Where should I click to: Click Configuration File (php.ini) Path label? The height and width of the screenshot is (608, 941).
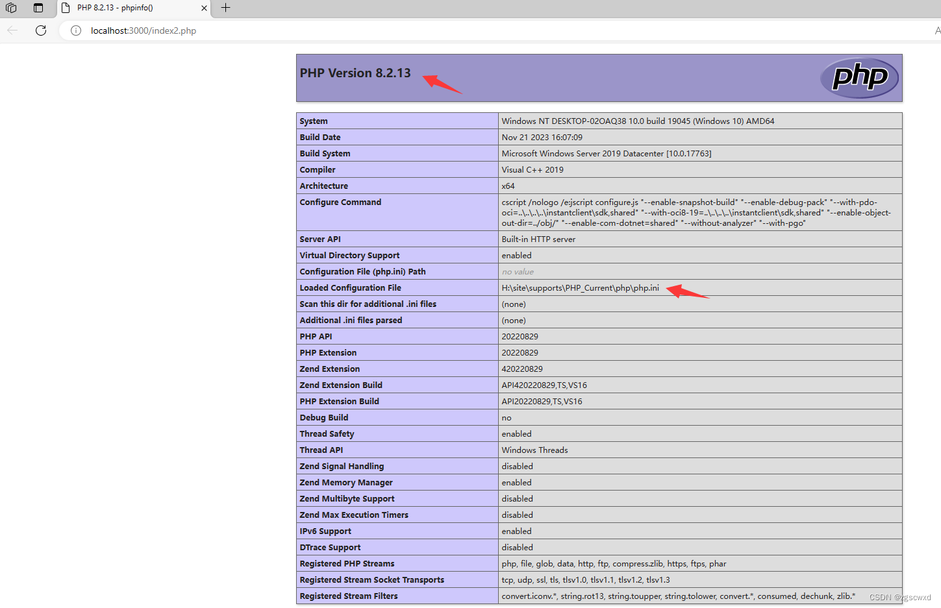pos(362,272)
